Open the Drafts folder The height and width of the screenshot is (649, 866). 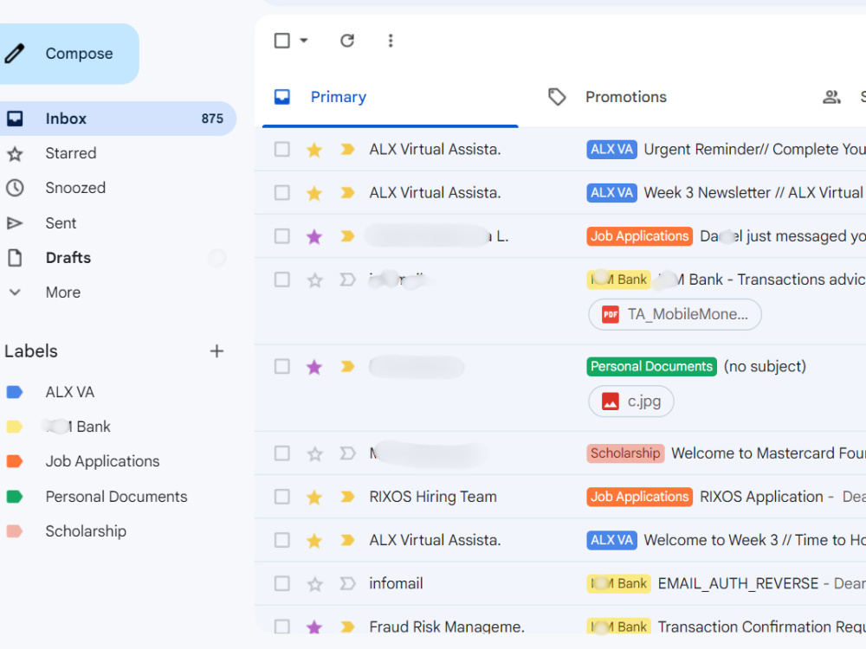tap(68, 258)
